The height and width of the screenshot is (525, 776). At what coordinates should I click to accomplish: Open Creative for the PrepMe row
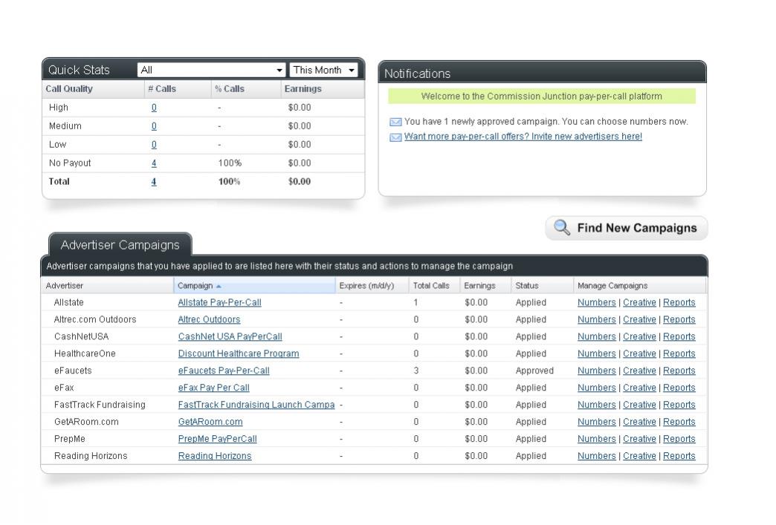(639, 439)
